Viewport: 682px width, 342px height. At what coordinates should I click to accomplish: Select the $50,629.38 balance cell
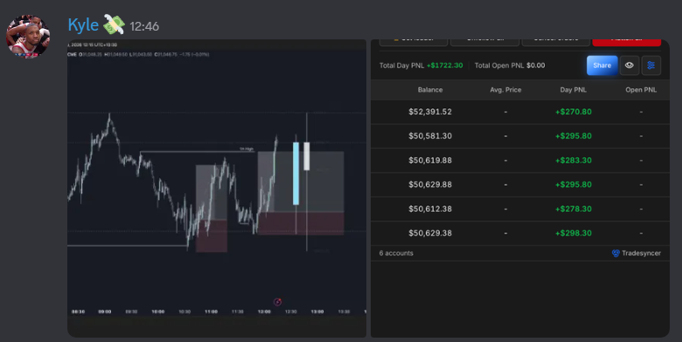(430, 234)
